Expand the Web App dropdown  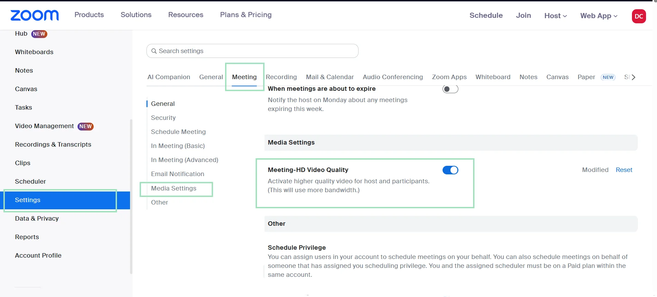(599, 15)
